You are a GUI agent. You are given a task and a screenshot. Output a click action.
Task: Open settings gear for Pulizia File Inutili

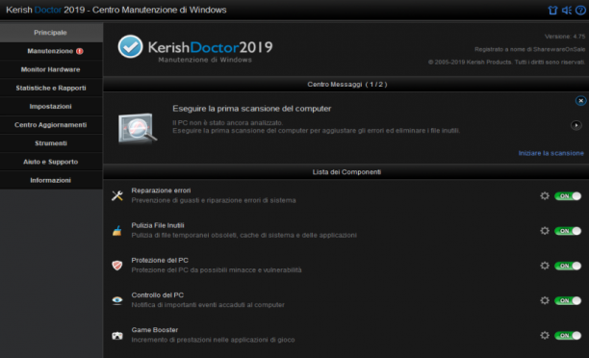tap(545, 231)
